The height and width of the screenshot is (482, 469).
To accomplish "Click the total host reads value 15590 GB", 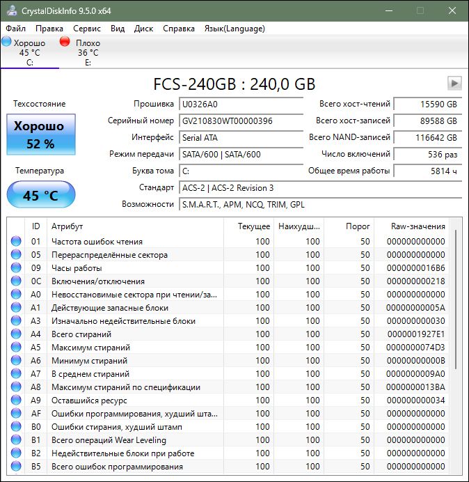I will [427, 104].
